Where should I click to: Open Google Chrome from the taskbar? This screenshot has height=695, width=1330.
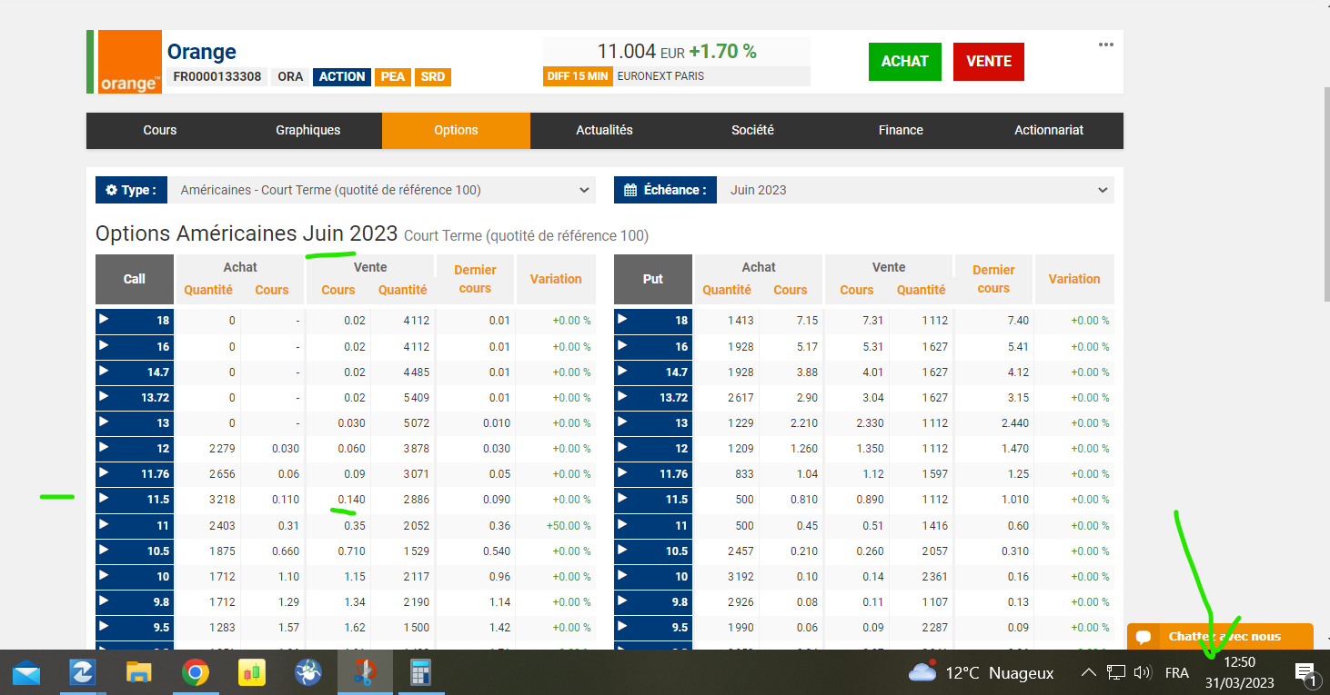coord(195,672)
